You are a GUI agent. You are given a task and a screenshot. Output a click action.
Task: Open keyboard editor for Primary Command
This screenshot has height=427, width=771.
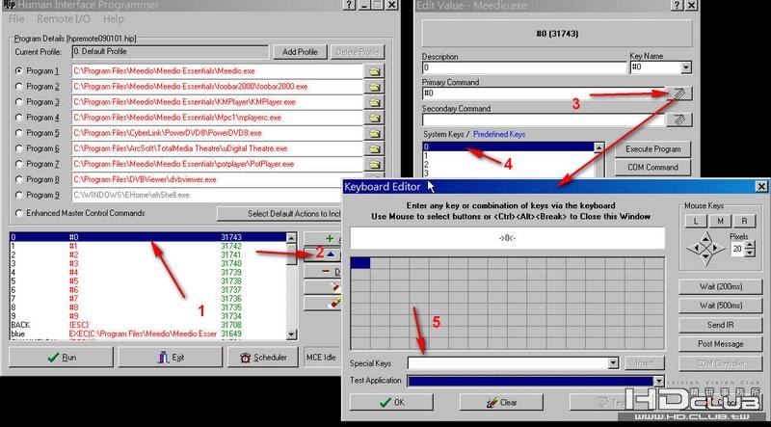point(679,93)
